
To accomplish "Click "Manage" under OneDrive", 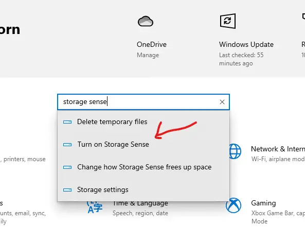I will [148, 55].
